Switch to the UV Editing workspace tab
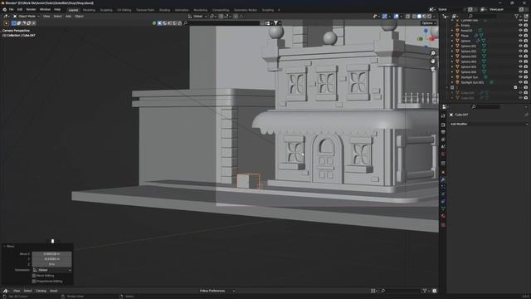The image size is (531, 299). pos(124,10)
